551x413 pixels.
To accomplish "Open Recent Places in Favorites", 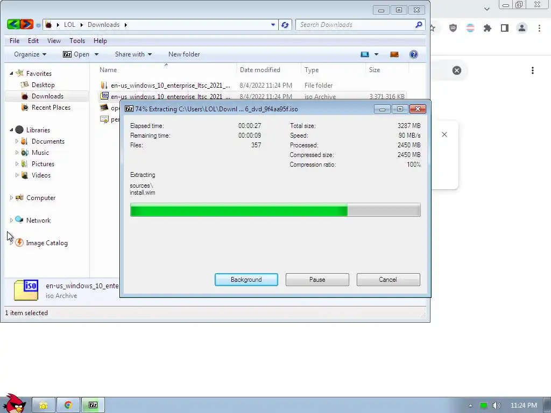I will [51, 107].
